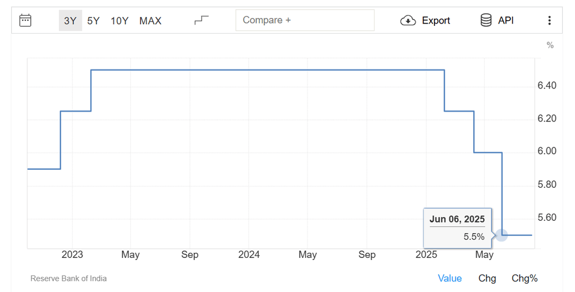Click the Jun 06, 2025 tooltip box
575x292 pixels.
click(457, 228)
